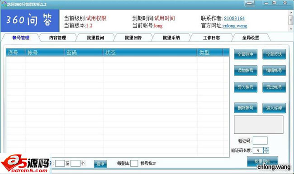
Task: Click the 全部选中 button
Action: (x=246, y=54)
